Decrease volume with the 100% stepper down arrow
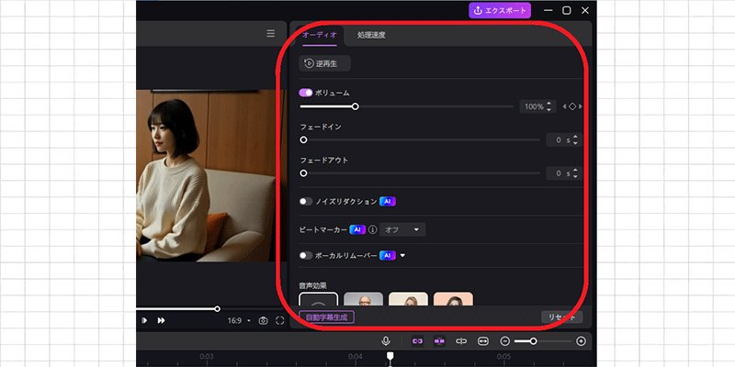735x367 pixels. click(549, 109)
